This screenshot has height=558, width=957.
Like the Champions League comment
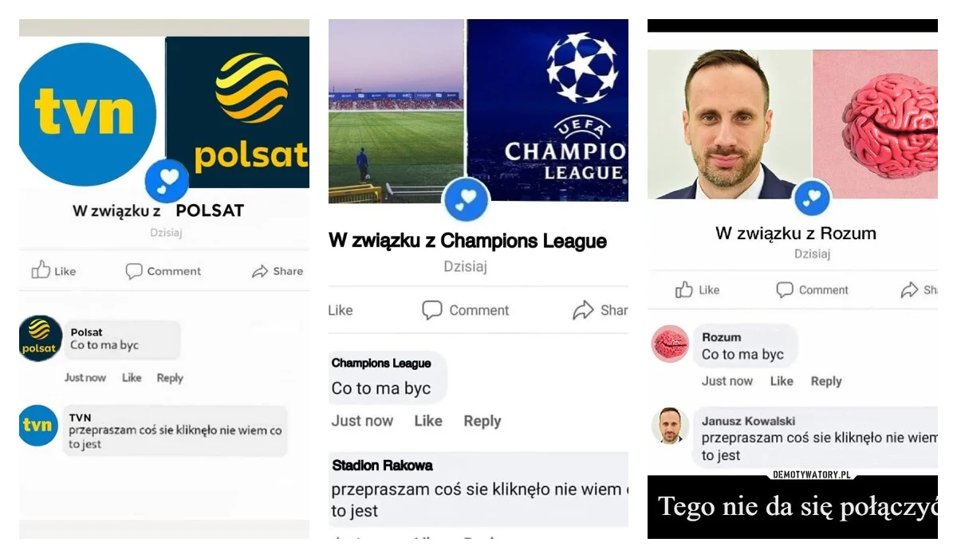428,421
